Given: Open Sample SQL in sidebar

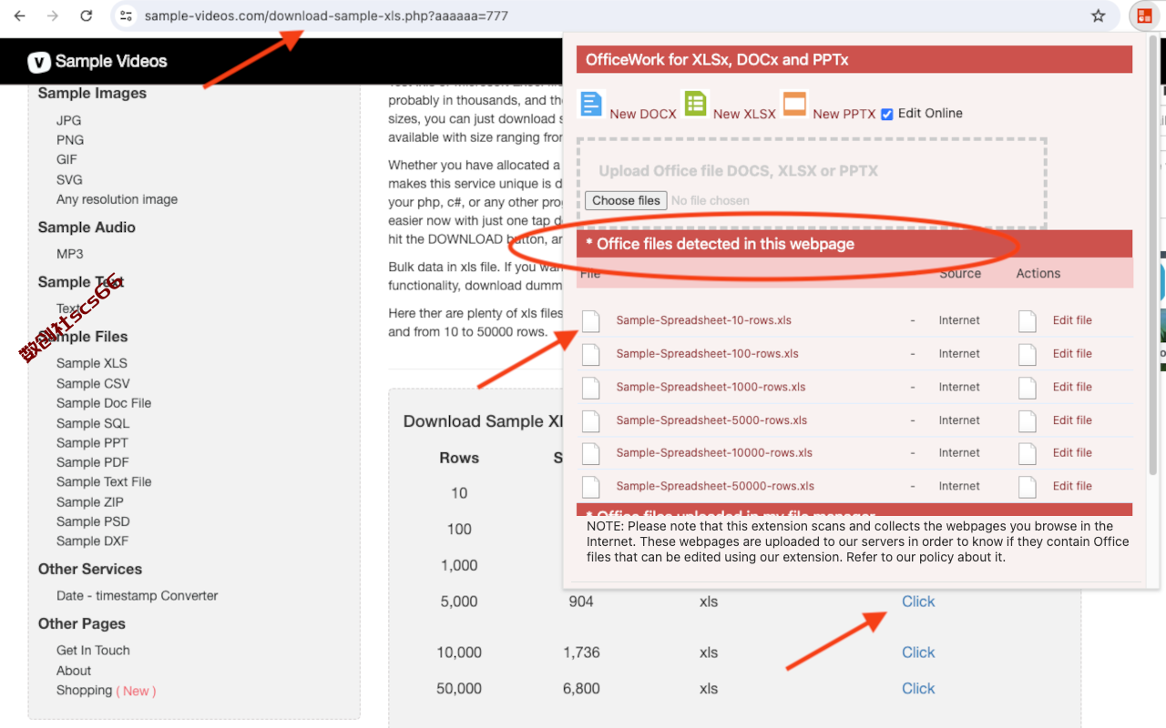Looking at the screenshot, I should (x=93, y=423).
